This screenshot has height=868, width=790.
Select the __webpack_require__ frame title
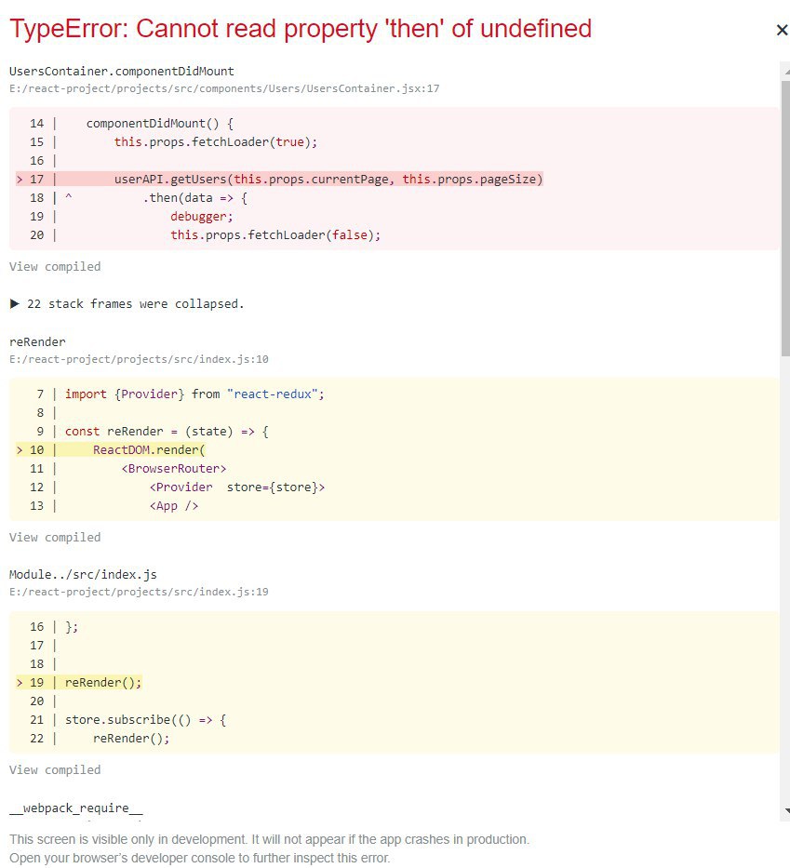(75, 808)
